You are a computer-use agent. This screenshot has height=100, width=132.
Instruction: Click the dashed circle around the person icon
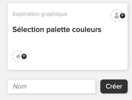pyautogui.click(x=116, y=15)
